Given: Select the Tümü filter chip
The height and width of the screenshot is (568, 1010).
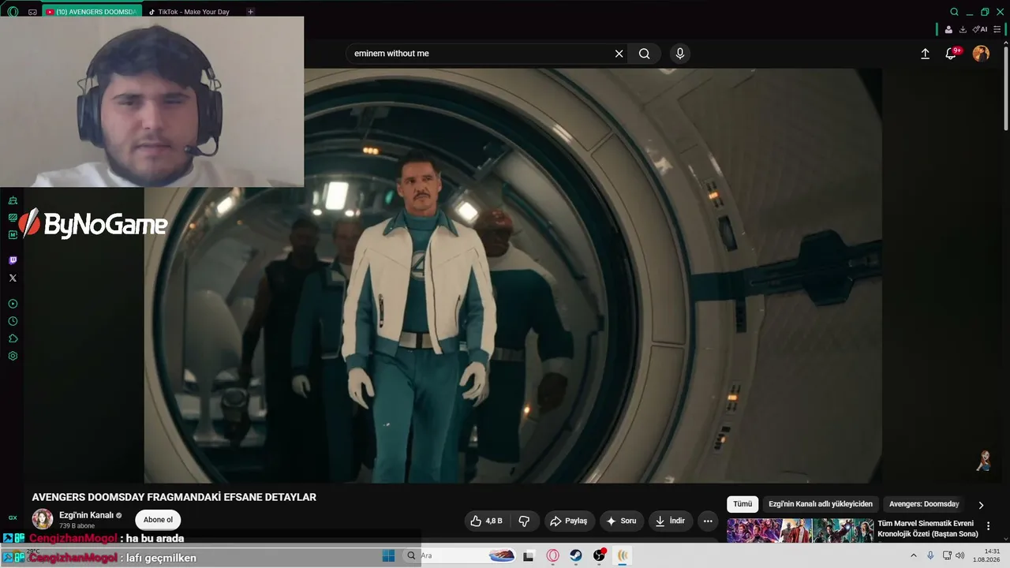Looking at the screenshot, I should 743,504.
